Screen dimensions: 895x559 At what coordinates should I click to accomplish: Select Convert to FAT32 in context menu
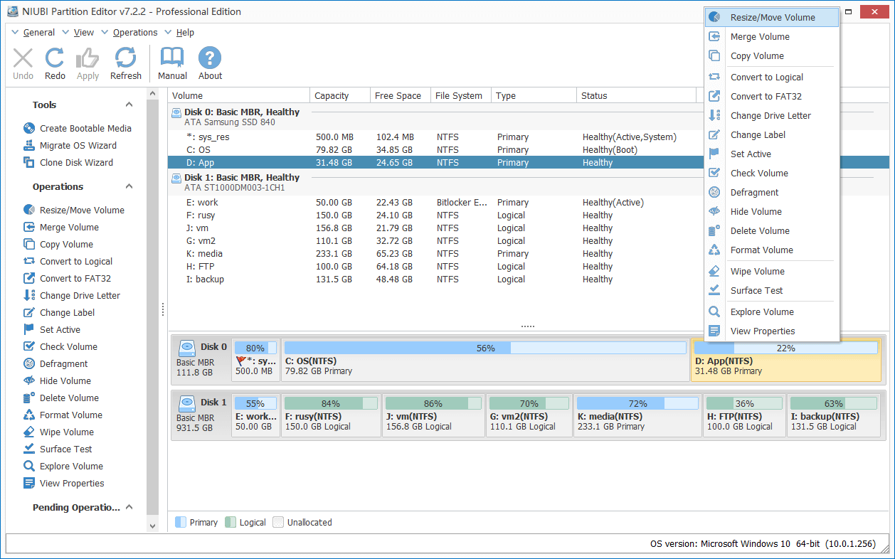(766, 96)
